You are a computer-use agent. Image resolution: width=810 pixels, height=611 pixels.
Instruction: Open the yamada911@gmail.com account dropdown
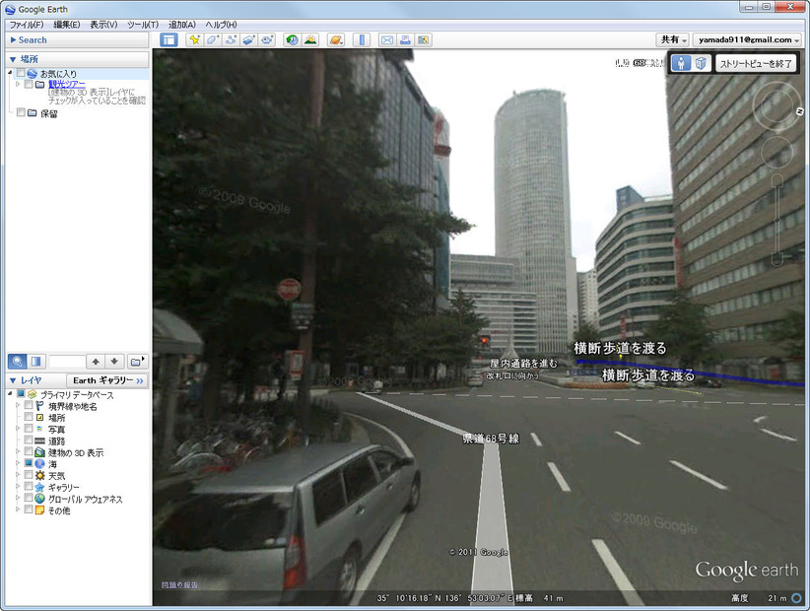tap(747, 39)
